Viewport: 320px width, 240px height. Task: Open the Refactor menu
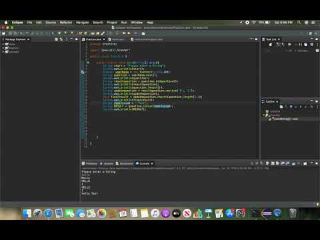(x=66, y=23)
